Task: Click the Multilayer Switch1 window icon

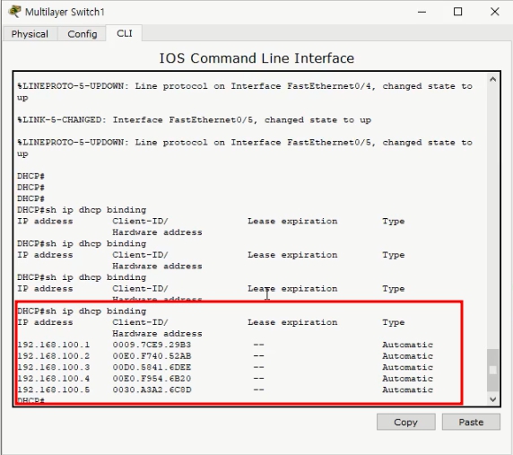Action: click(14, 12)
